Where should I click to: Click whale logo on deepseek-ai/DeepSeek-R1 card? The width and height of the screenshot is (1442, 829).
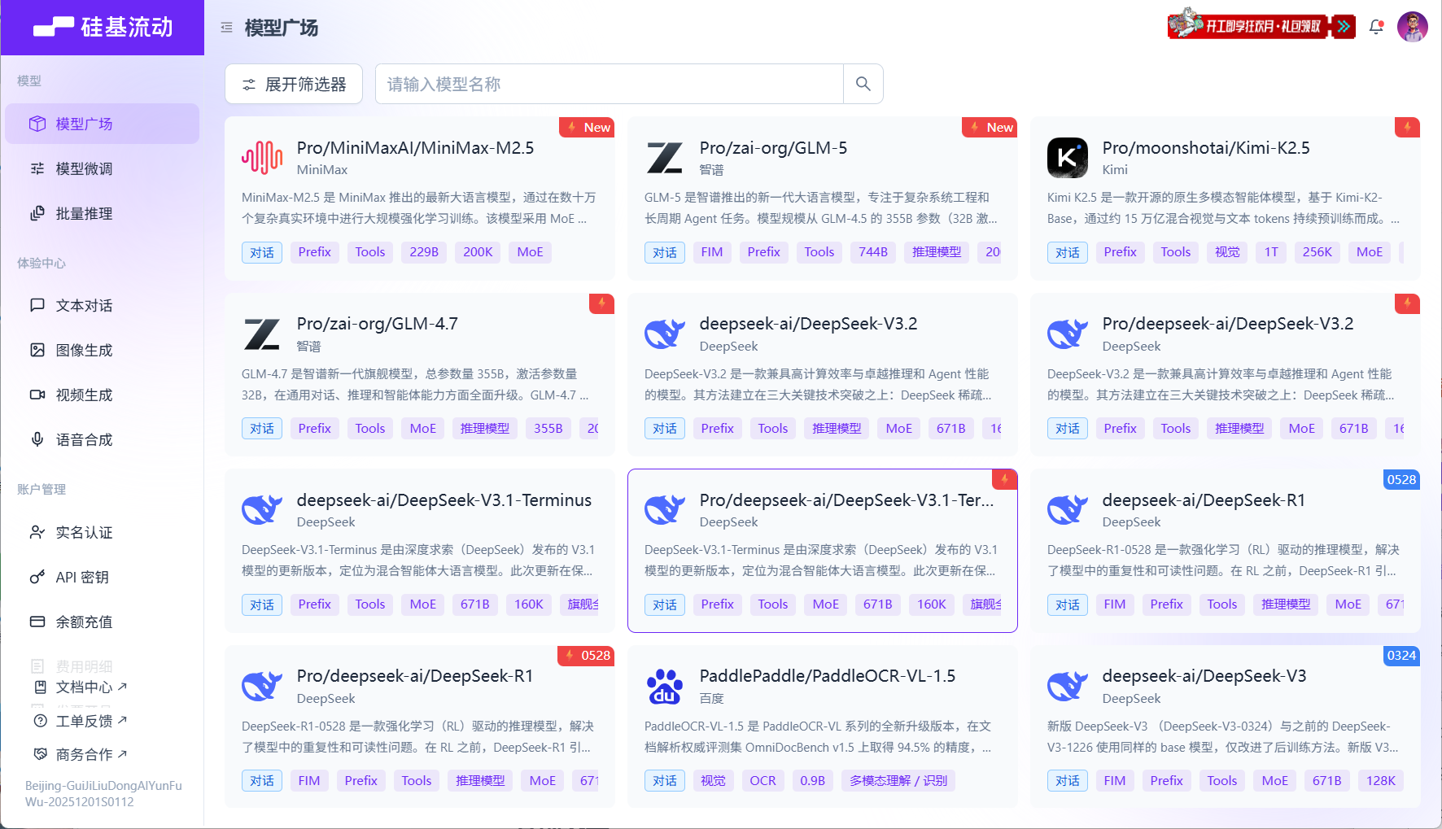[x=1068, y=510]
